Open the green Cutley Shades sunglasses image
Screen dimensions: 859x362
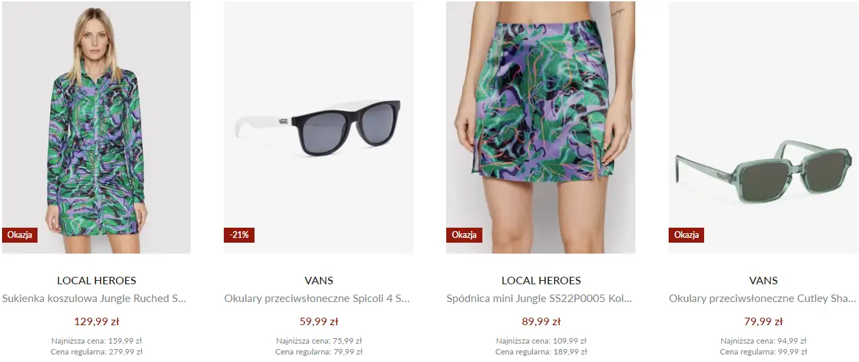[763, 127]
